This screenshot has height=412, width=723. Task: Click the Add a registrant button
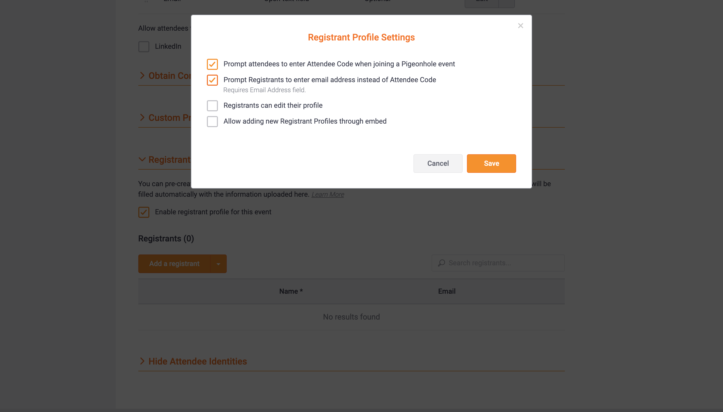(x=174, y=264)
